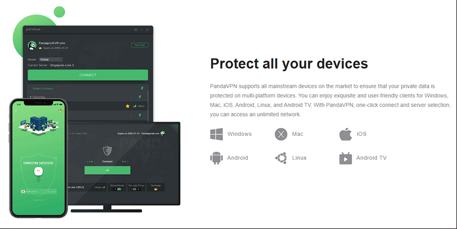The width and height of the screenshot is (457, 229).
Task: Choose the iOS Apple logo icon
Action: pyautogui.click(x=346, y=134)
